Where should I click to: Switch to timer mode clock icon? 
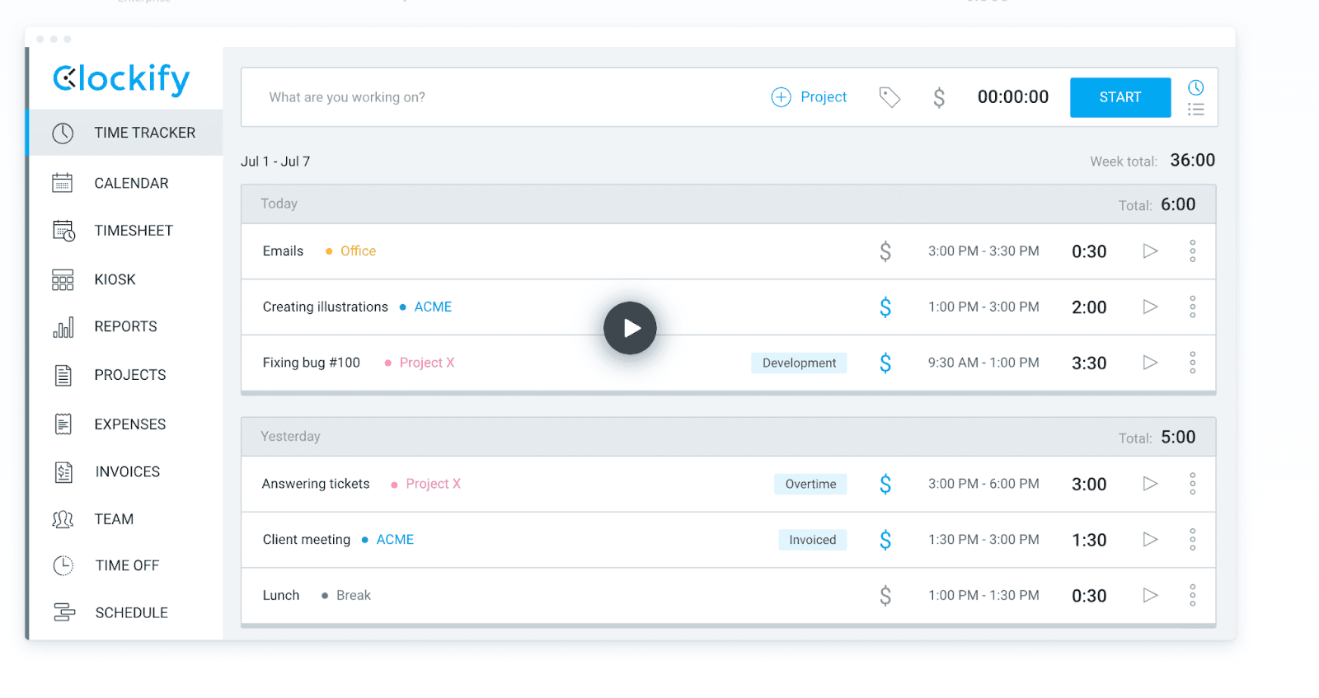tap(1195, 87)
